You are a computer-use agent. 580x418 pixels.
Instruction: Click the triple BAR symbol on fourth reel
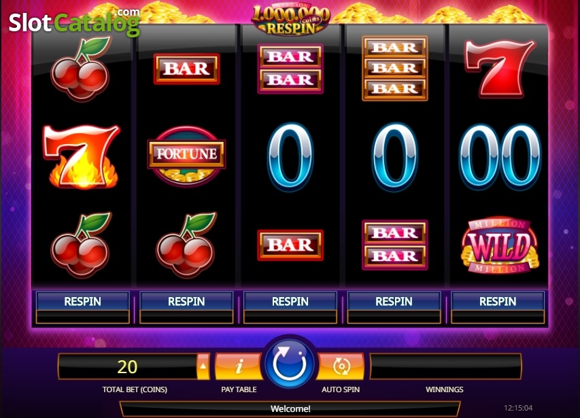click(394, 68)
